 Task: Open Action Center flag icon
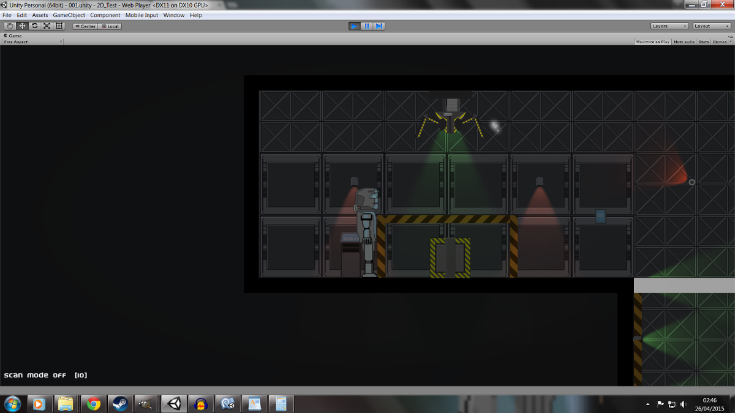coord(660,404)
